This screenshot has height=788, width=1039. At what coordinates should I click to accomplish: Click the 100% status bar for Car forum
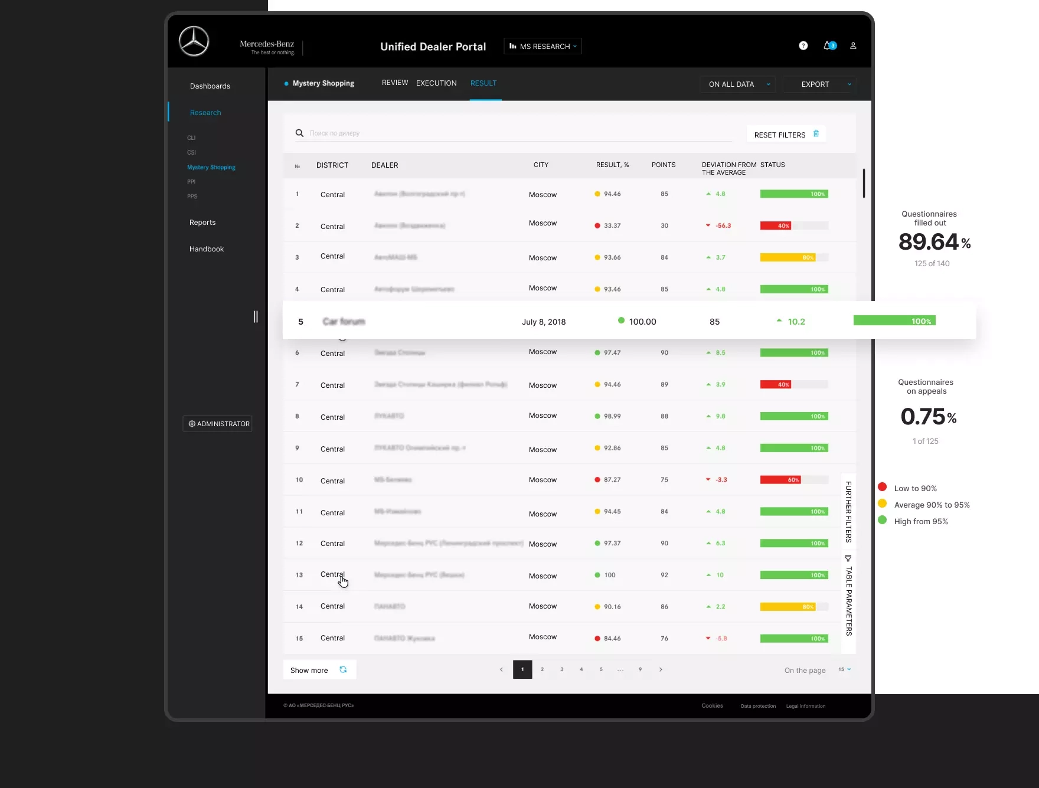click(x=894, y=321)
